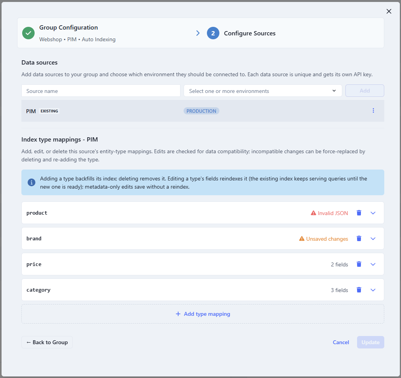Expand the product mapping row

(373, 213)
